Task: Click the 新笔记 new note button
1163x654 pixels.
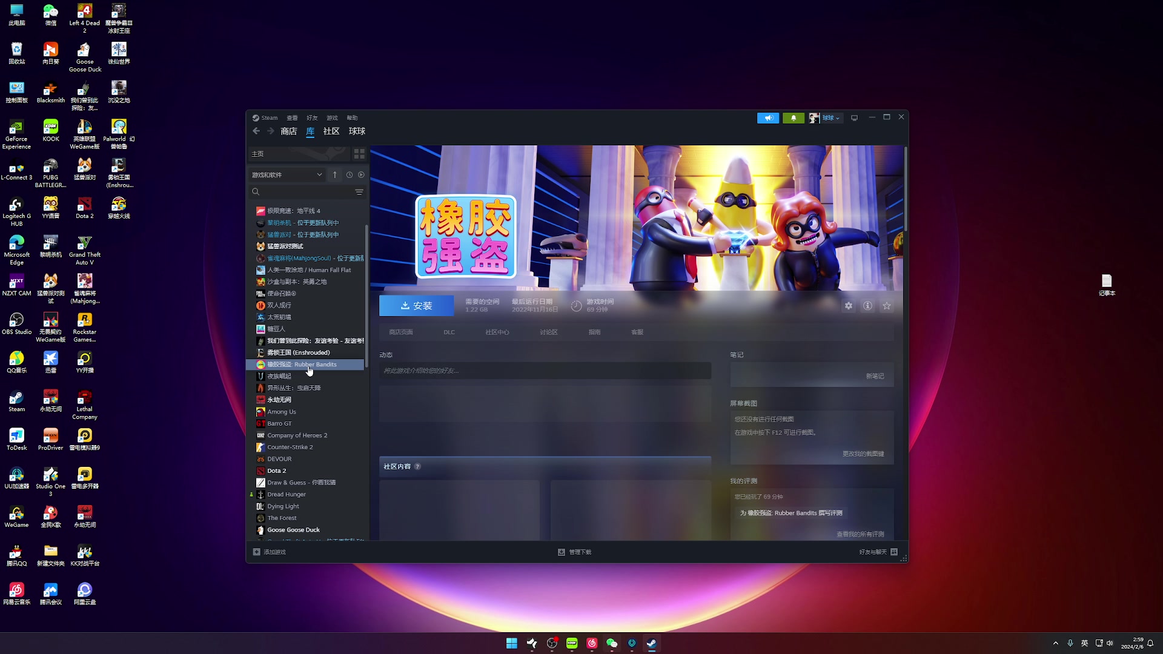Action: click(875, 377)
